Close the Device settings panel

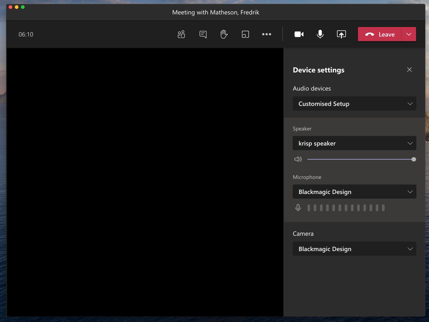pyautogui.click(x=409, y=70)
